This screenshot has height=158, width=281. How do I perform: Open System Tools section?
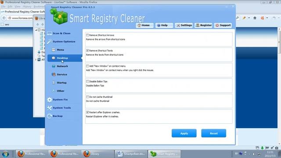59,108
